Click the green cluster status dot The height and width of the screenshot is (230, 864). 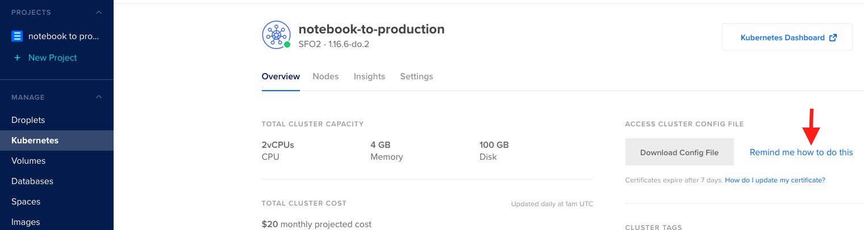[x=287, y=44]
